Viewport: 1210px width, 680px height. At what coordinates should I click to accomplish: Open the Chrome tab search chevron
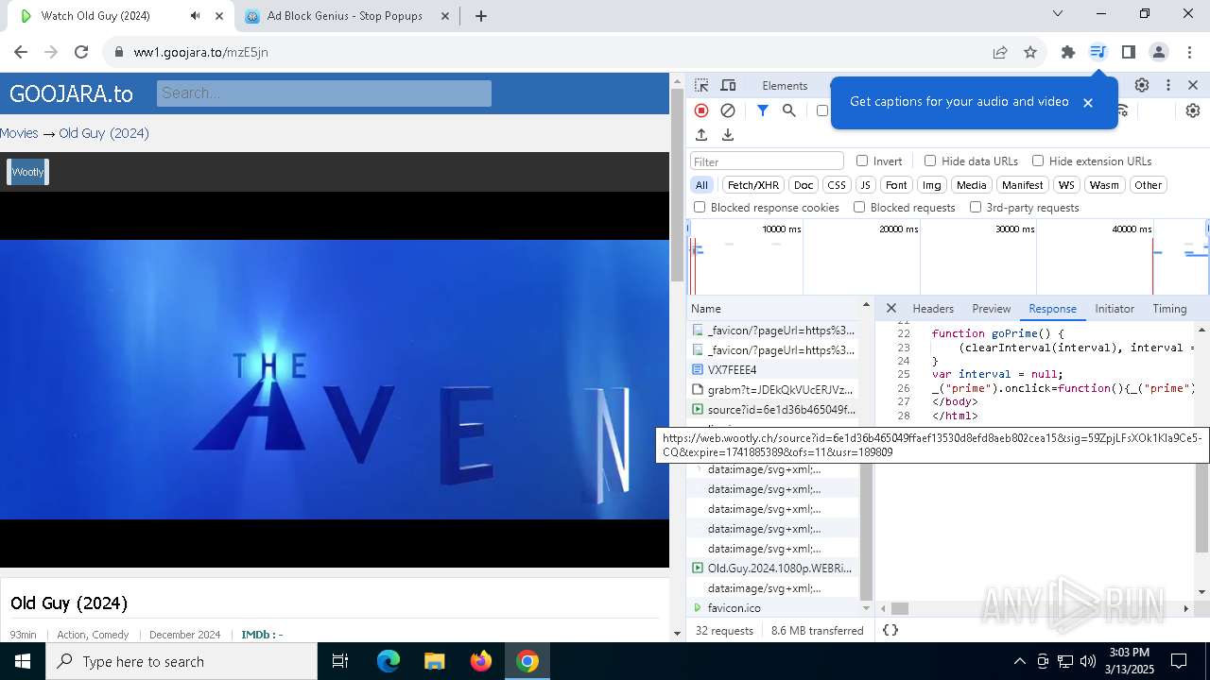[1058, 13]
